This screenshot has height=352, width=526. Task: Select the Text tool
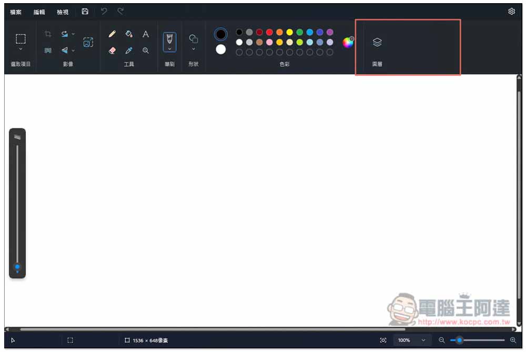coord(146,34)
